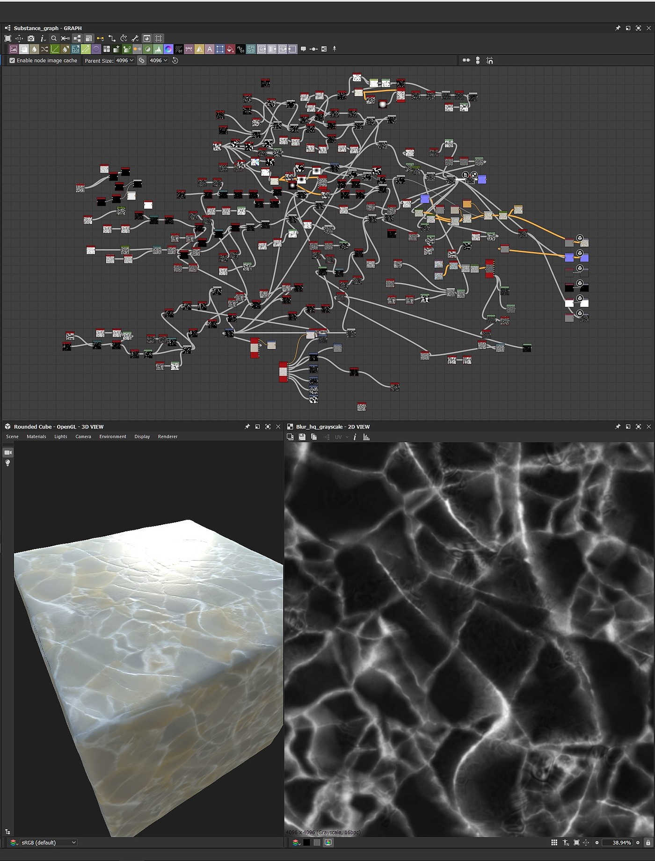The width and height of the screenshot is (655, 861).
Task: Zoom out with the minus icon in 2D view
Action: coord(597,843)
